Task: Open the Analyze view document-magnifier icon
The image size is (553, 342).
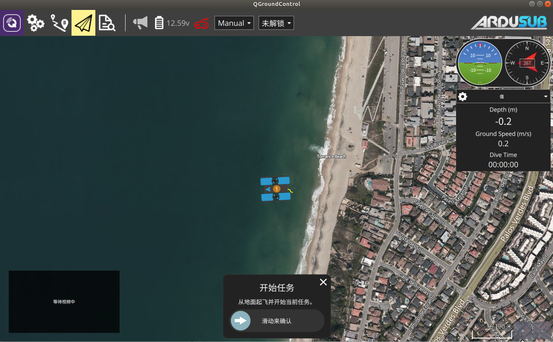Action: [107, 23]
